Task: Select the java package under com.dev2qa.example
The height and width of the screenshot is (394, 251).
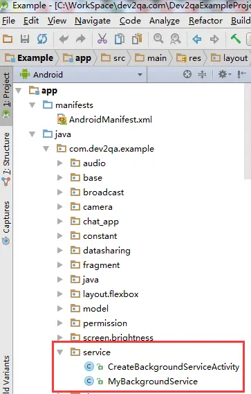Action: pyautogui.click(x=84, y=280)
